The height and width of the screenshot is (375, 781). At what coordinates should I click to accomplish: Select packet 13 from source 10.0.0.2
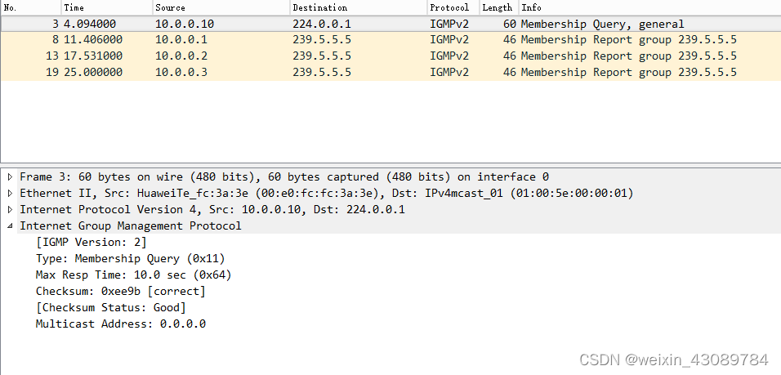[390, 56]
